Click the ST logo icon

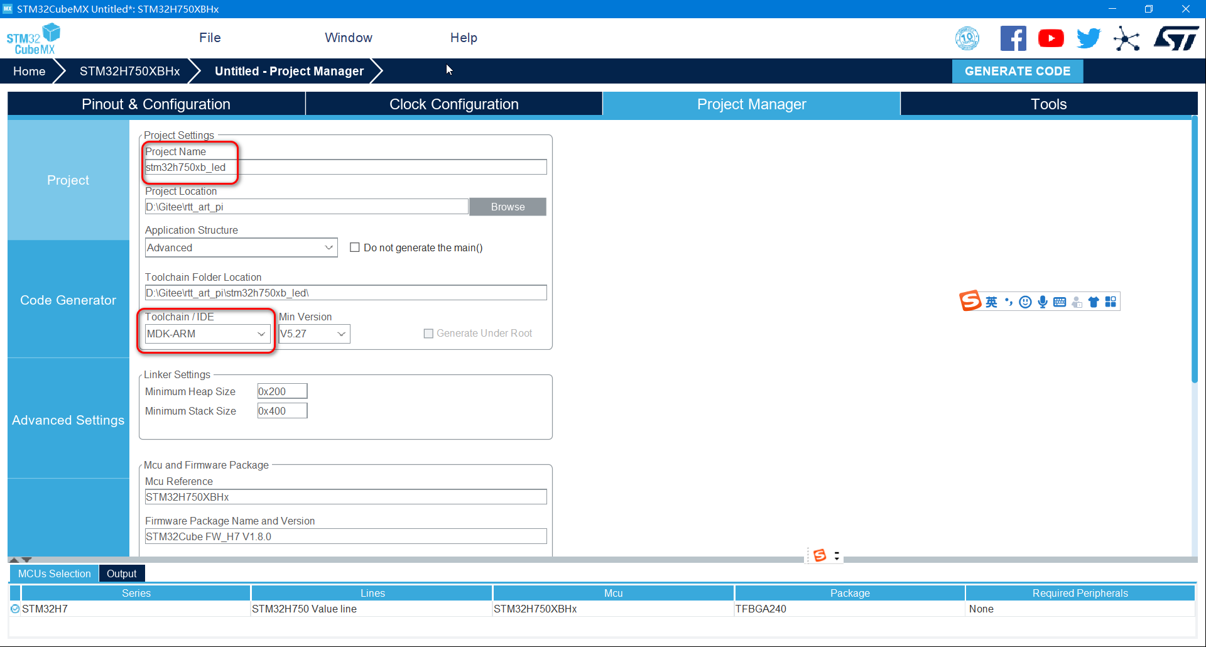[1176, 38]
